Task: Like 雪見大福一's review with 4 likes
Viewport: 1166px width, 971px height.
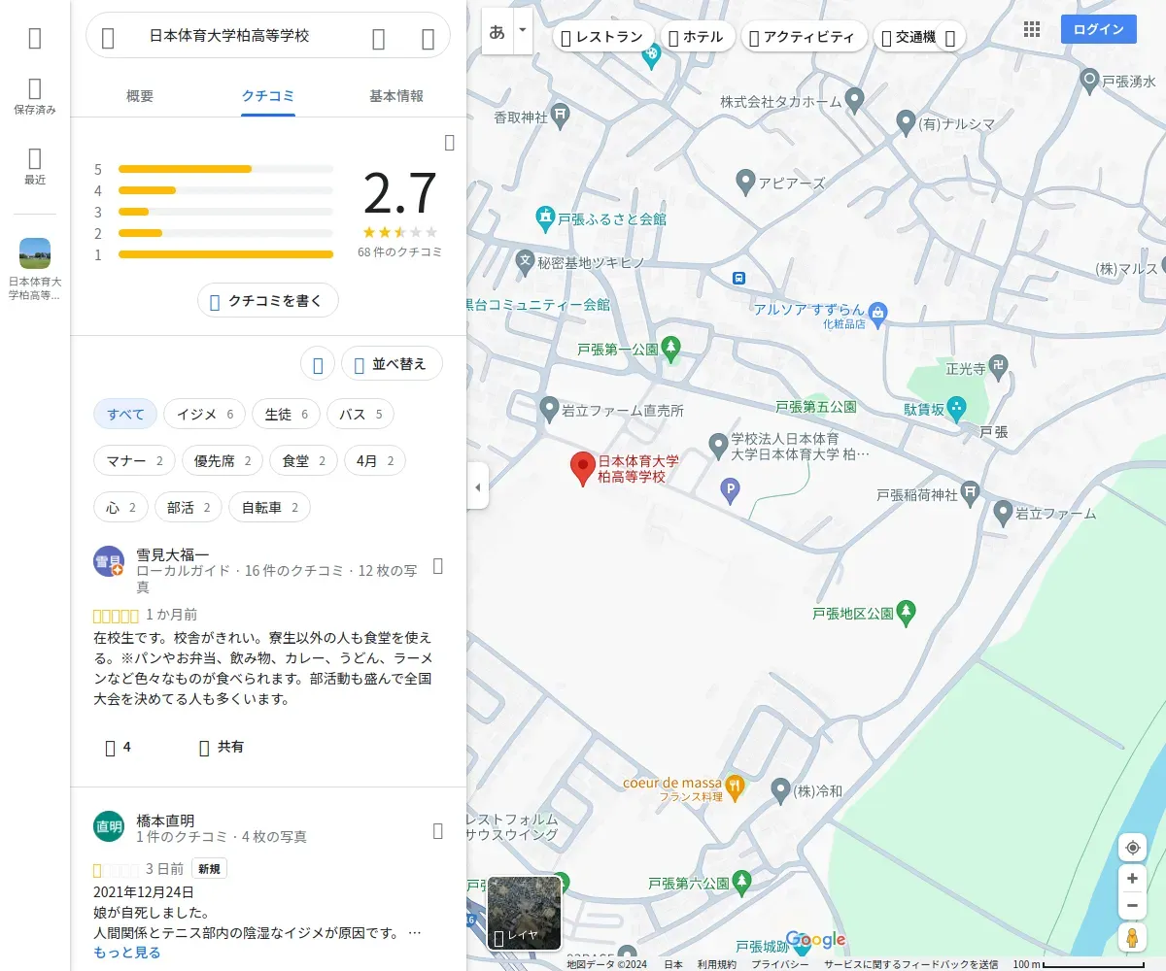Action: pos(118,748)
